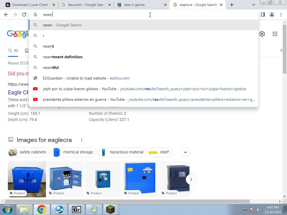Open tall blue corrosives cabinet image
The image size is (287, 215).
(x=140, y=179)
